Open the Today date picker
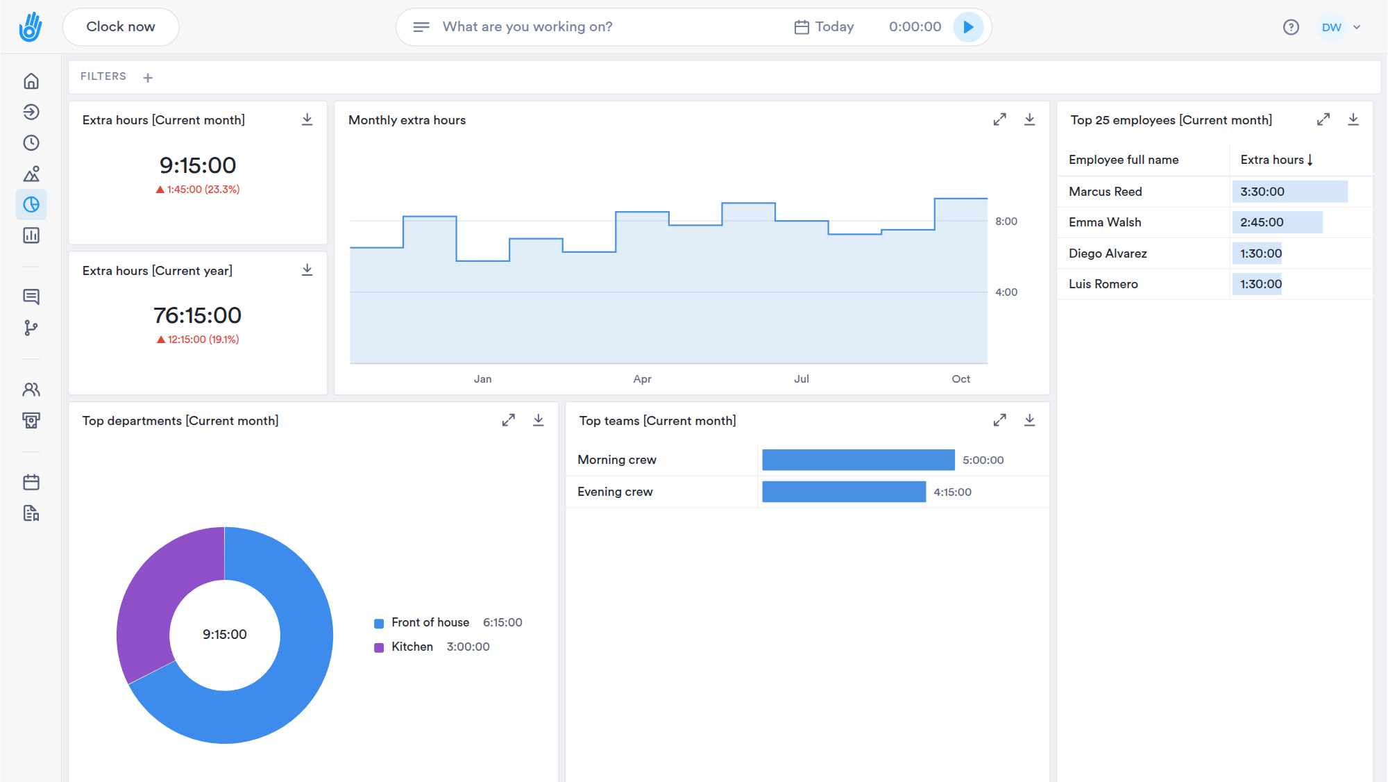 tap(824, 27)
